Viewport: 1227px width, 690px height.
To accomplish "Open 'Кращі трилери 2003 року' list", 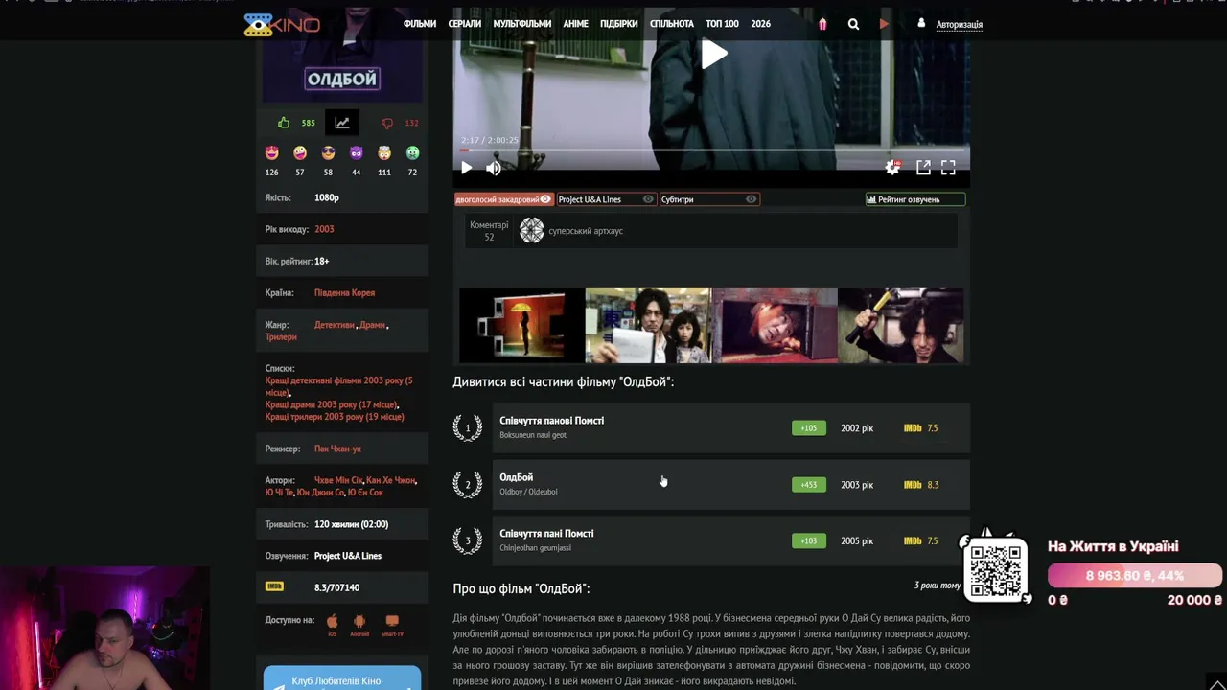I will coord(335,417).
